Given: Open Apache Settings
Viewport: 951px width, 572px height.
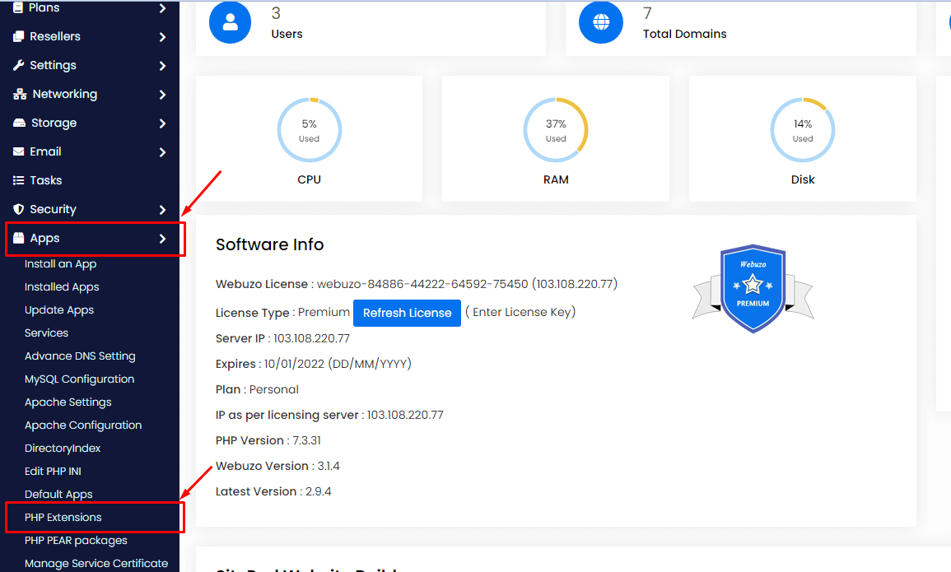Looking at the screenshot, I should pyautogui.click(x=68, y=402).
